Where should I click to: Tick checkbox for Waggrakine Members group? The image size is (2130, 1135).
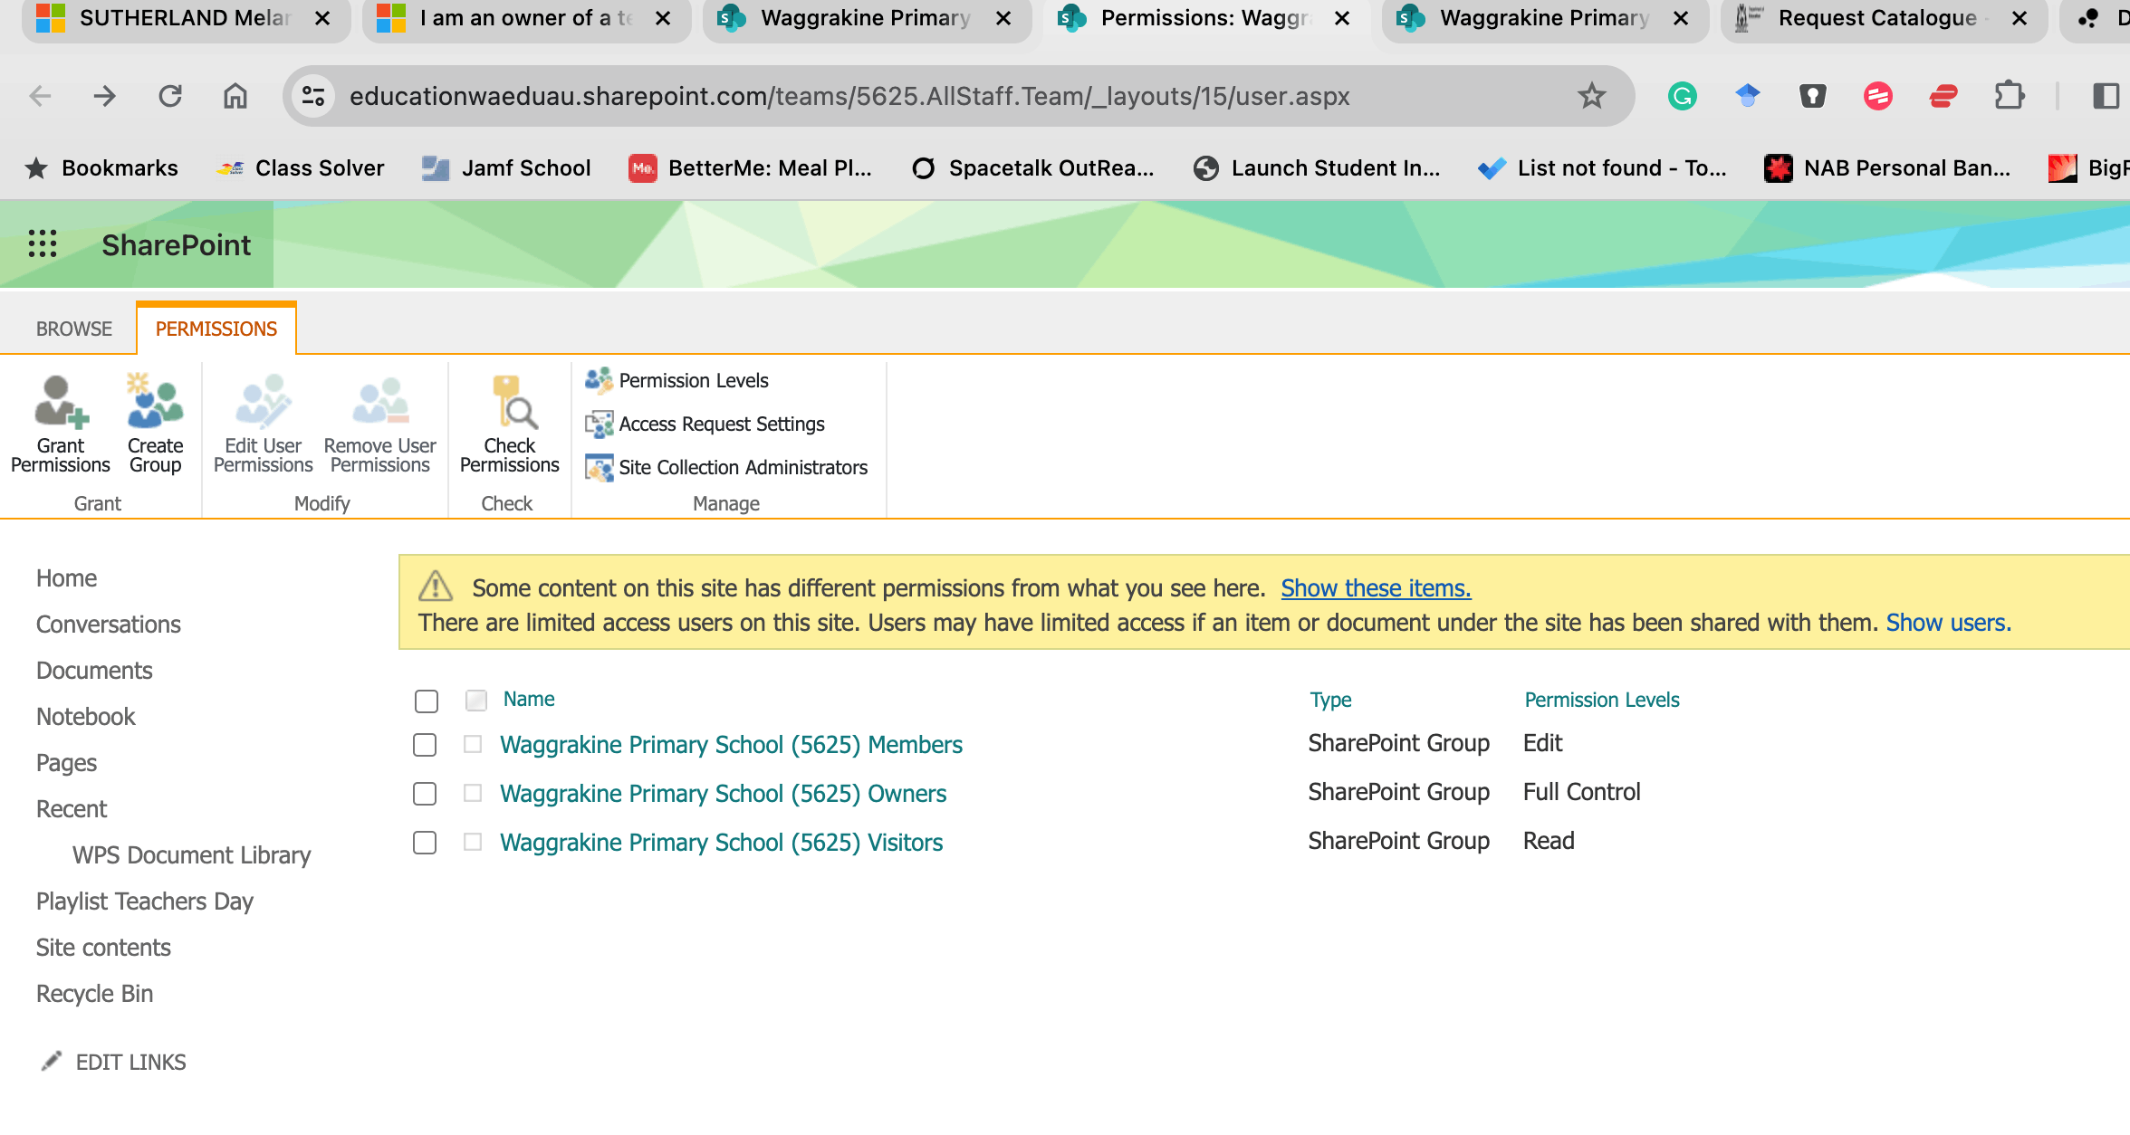click(425, 745)
